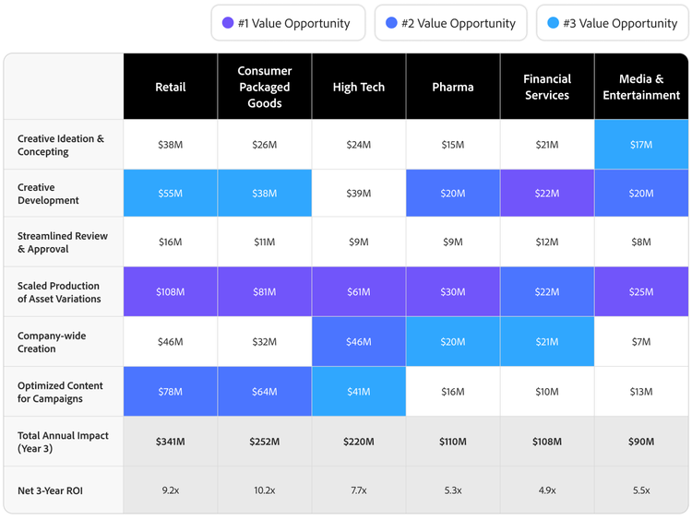The width and height of the screenshot is (692, 519).
Task: Select the Streamlined Review & Approval row label
Action: point(63,242)
